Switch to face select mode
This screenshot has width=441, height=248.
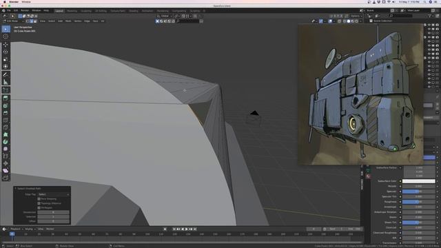35,21
